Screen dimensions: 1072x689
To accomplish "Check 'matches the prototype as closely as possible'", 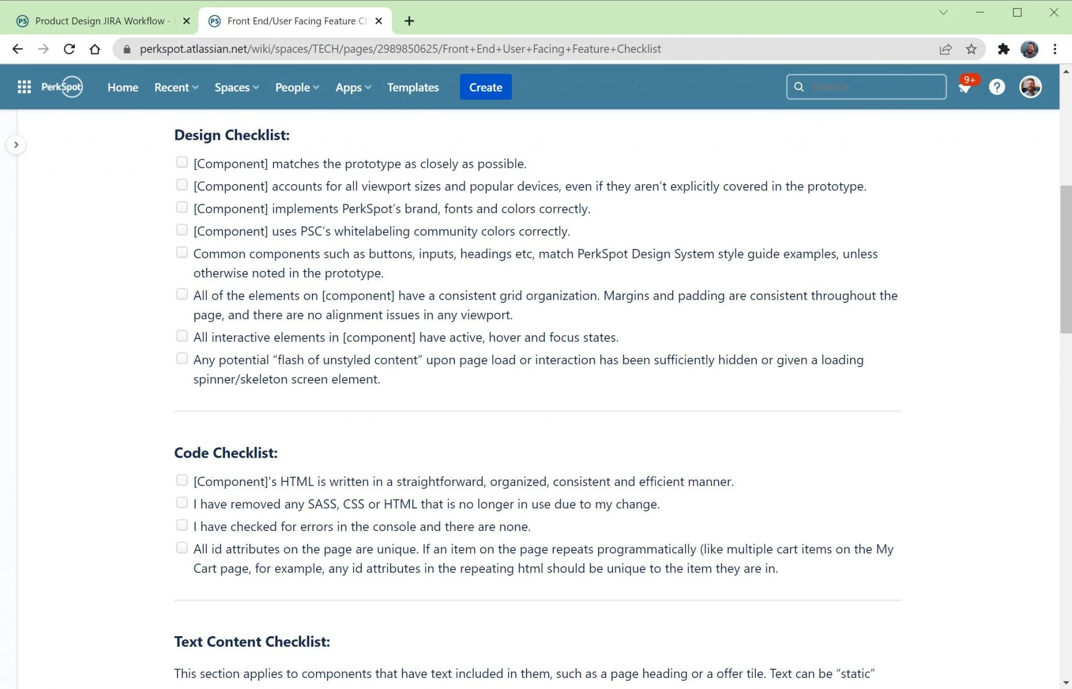I will (x=182, y=163).
